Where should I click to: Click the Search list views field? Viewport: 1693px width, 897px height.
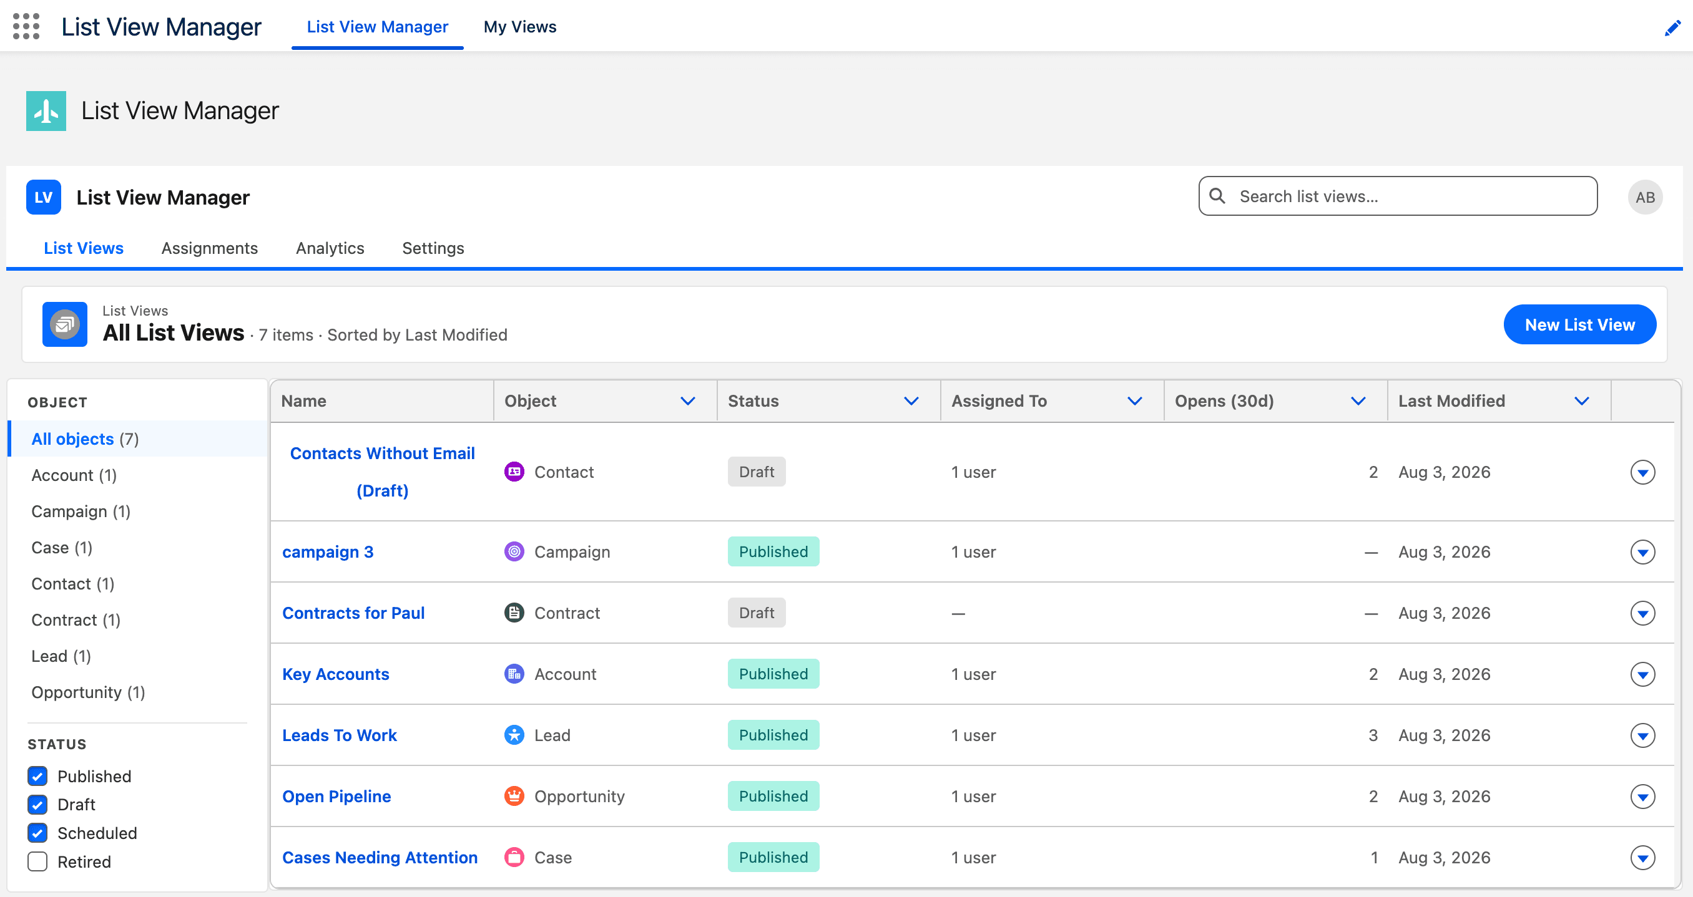click(x=1398, y=196)
